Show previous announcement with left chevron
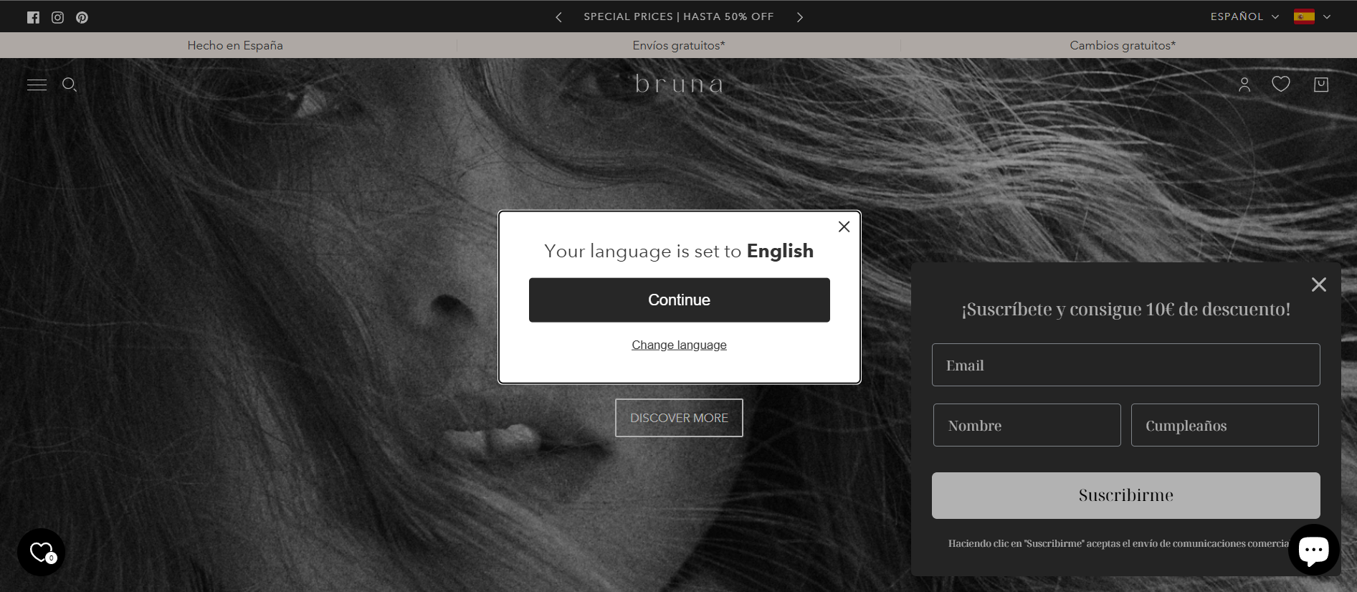This screenshot has width=1357, height=592. coord(558,17)
